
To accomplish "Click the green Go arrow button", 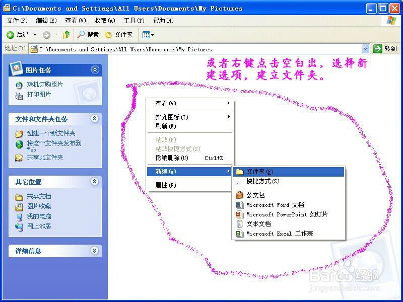I will tap(377, 48).
